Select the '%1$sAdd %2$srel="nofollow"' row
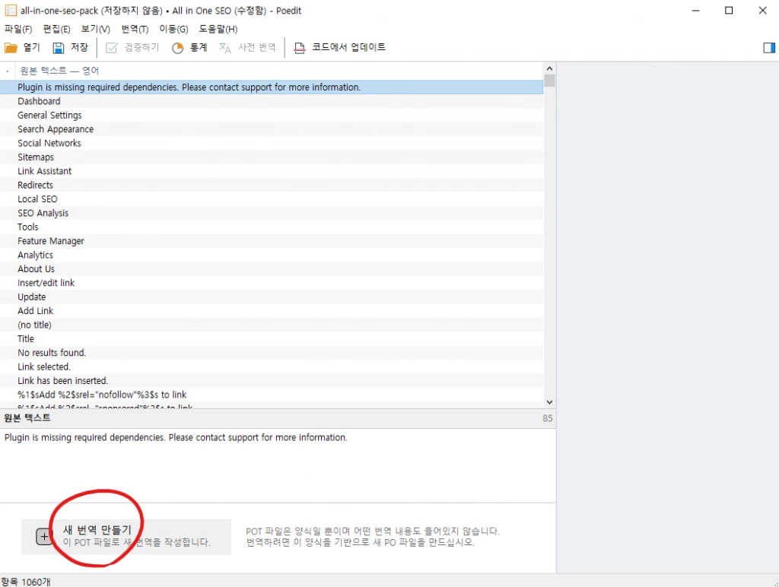Screen dimensions: 779x587 272,395
